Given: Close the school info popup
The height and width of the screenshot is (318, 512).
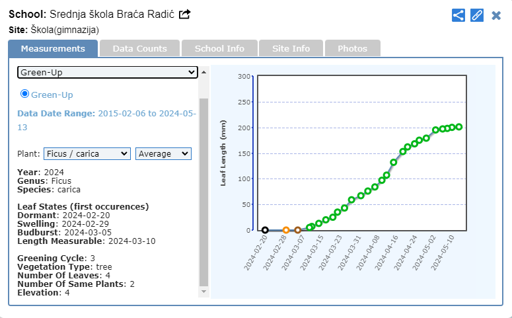Looking at the screenshot, I should click(x=496, y=15).
